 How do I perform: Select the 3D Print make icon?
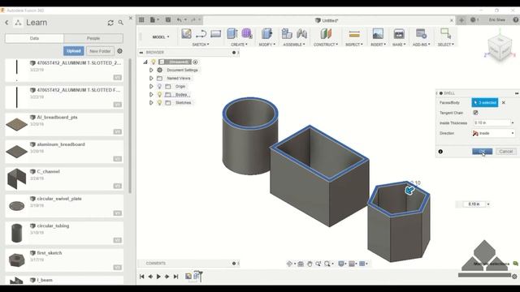399,34
